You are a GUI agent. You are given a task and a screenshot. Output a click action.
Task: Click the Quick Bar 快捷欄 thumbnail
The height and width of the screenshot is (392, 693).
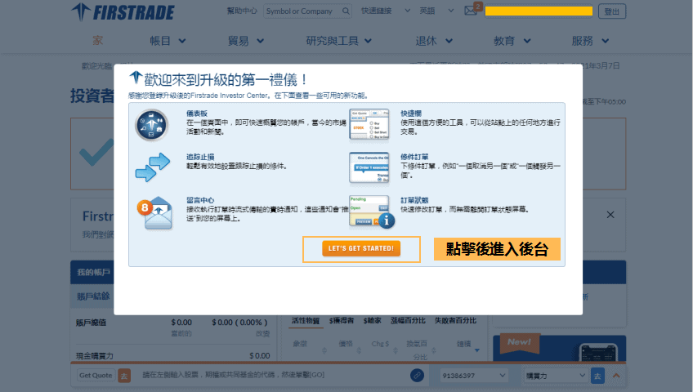[369, 124]
